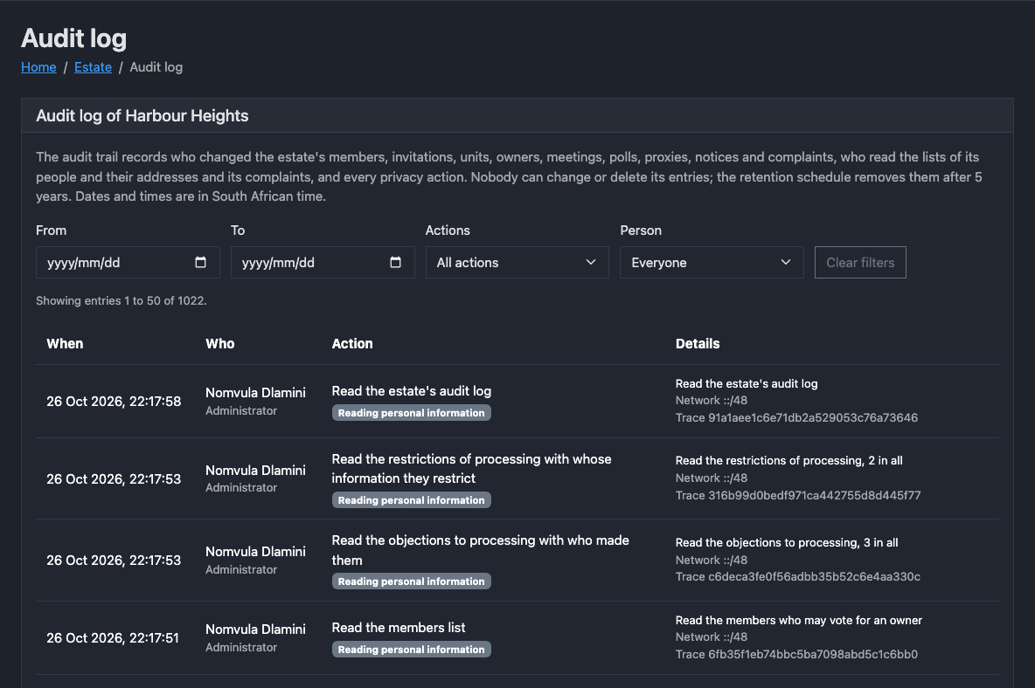Click the Action column header

pyautogui.click(x=351, y=343)
